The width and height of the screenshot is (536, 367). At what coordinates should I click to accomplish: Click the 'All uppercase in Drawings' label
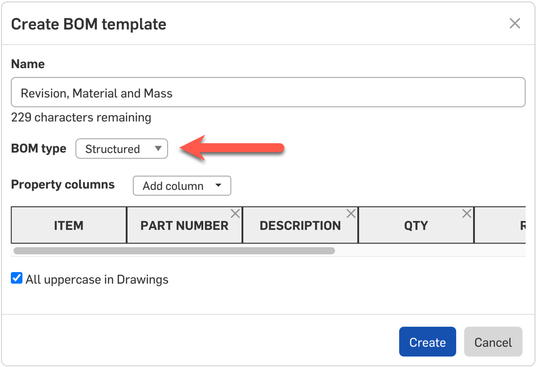(97, 279)
